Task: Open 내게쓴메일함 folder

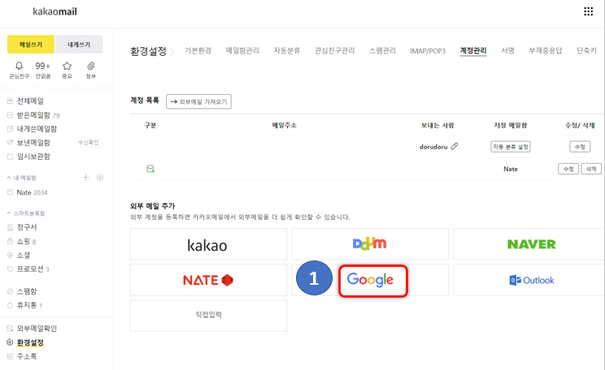Action: [x=37, y=128]
